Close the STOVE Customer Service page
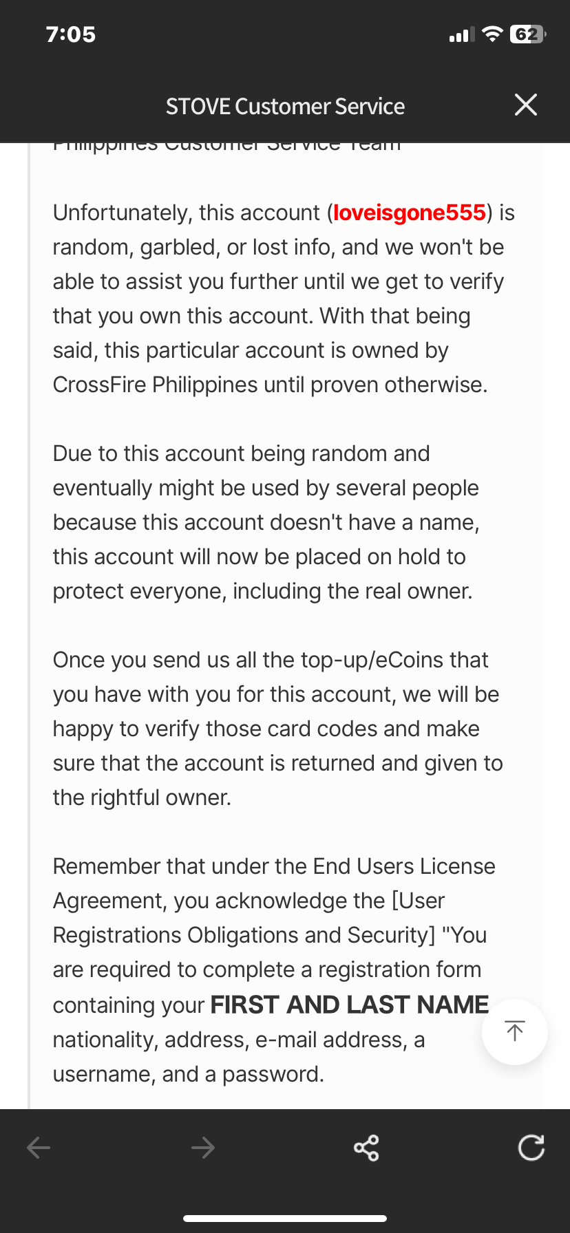Image resolution: width=570 pixels, height=1233 pixels. (525, 105)
